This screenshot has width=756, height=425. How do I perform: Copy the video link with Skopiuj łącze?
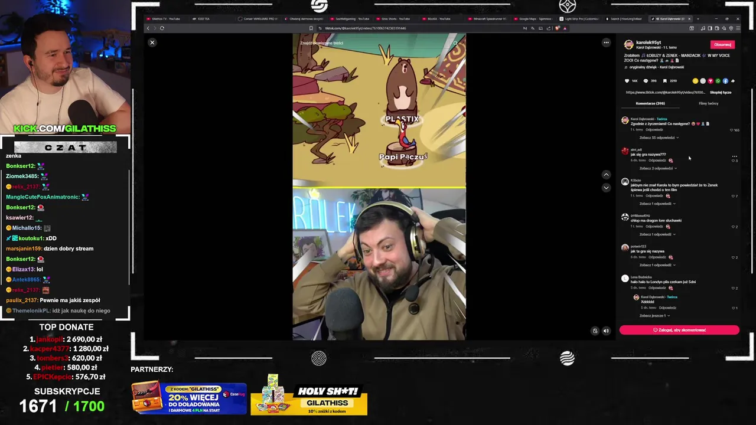point(721,92)
